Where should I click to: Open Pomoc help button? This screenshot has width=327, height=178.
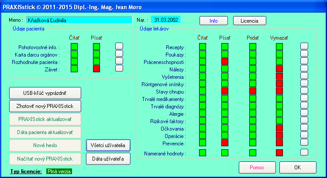click(x=257, y=168)
